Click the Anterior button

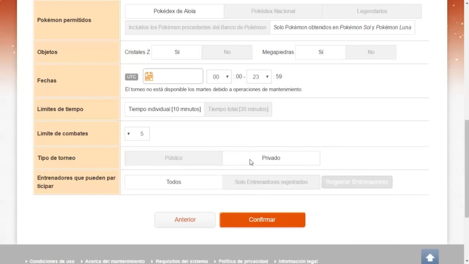pos(185,219)
